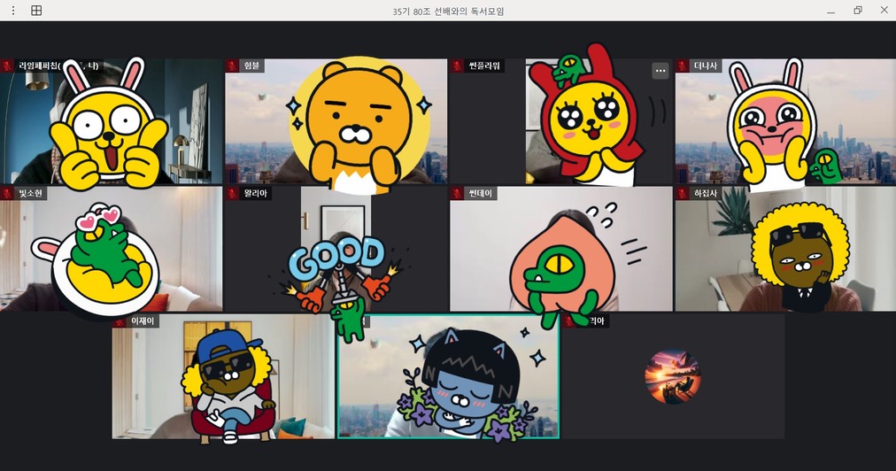Click the sunset profile avatar in the camera-off tile

pyautogui.click(x=673, y=376)
